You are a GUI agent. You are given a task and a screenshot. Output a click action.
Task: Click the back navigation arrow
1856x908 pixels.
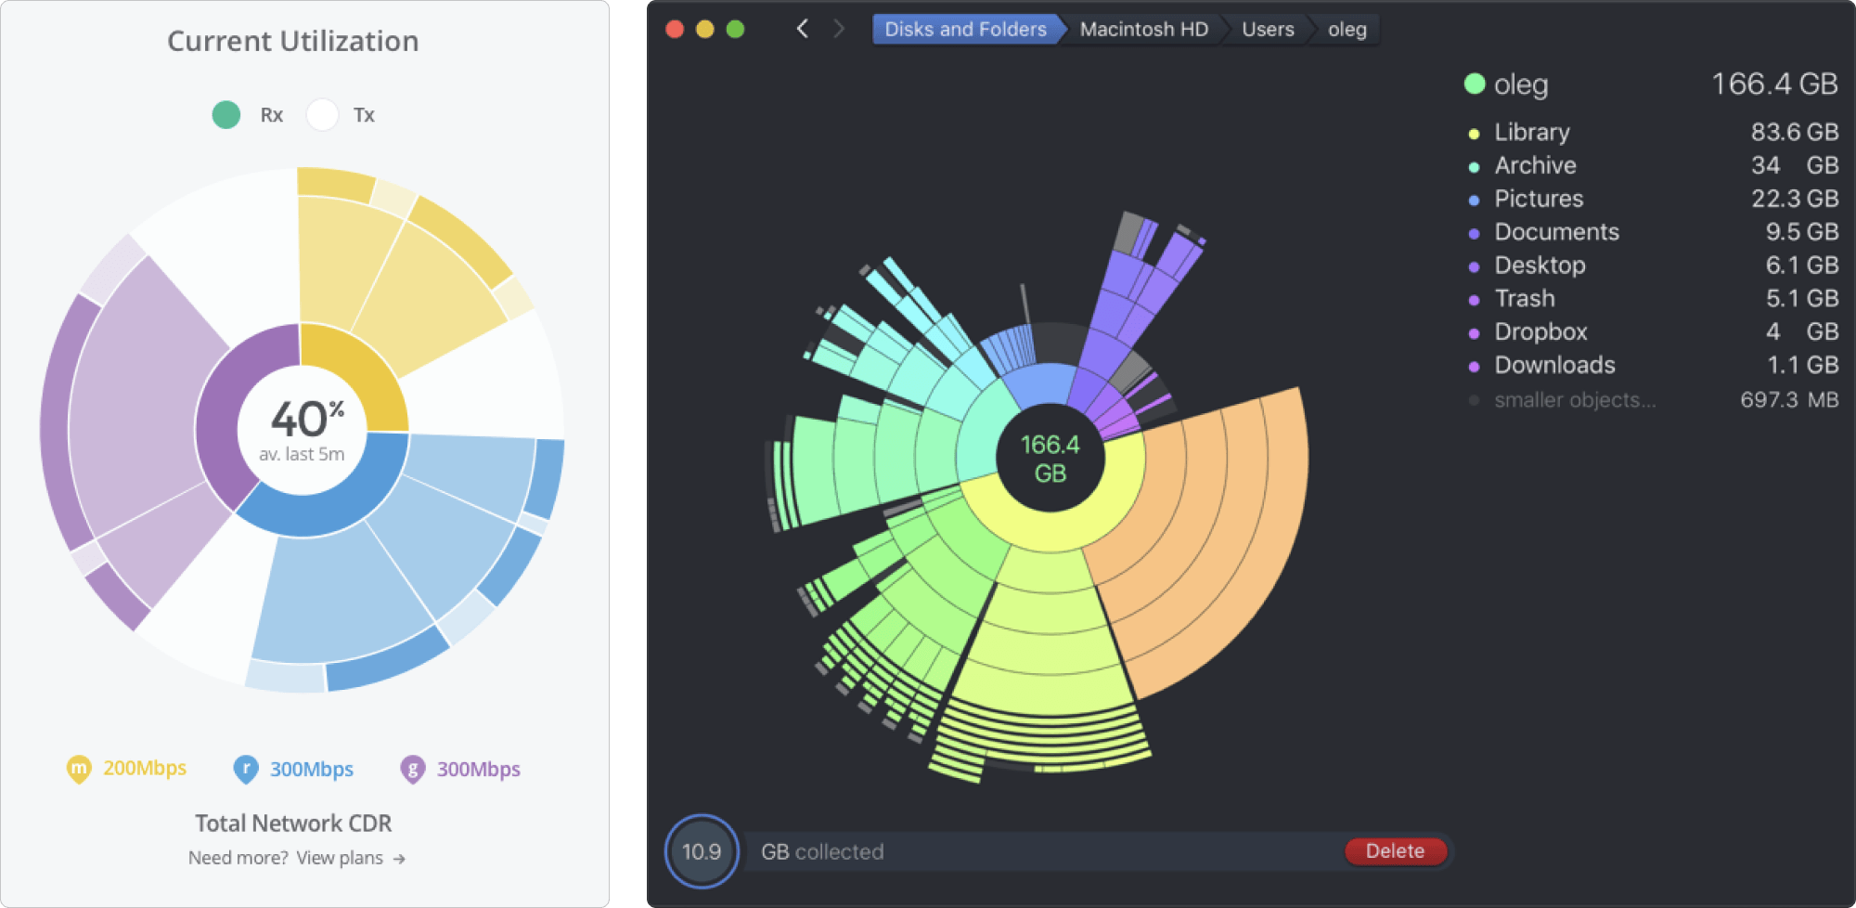803,29
